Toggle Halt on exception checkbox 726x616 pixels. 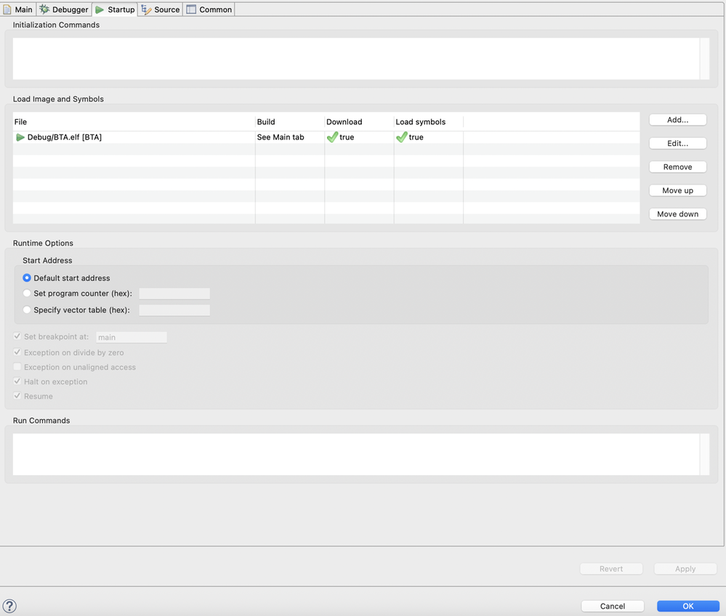[x=17, y=381]
